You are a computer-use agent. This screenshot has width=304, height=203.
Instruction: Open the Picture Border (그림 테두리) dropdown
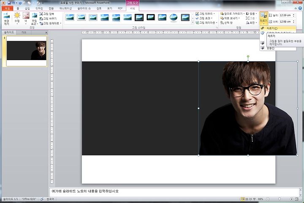(x=205, y=14)
